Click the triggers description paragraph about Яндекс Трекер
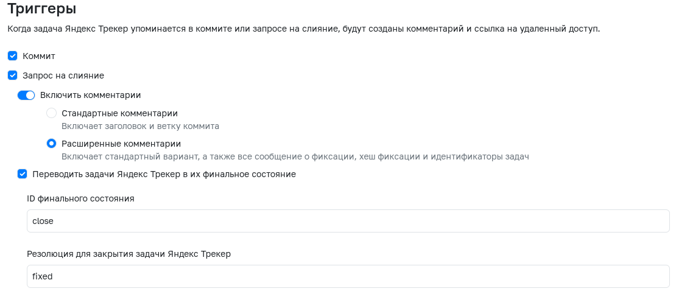The width and height of the screenshot is (676, 294). 303,30
